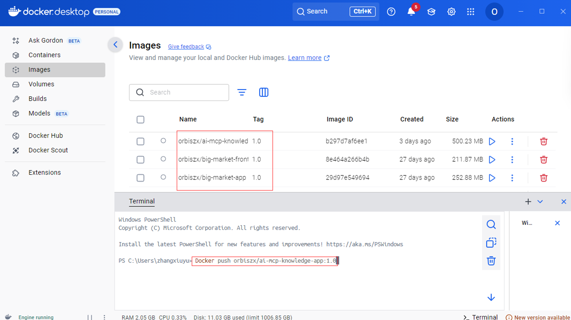The image size is (571, 320).
Task: Check the box for big-market-app image
Action: pos(140,178)
